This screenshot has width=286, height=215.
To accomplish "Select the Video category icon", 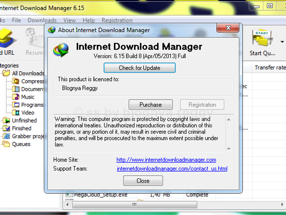I will tap(16, 112).
